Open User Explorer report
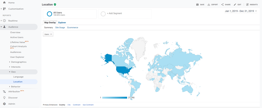This screenshot has height=108, width=262. pyautogui.click(x=17, y=57)
